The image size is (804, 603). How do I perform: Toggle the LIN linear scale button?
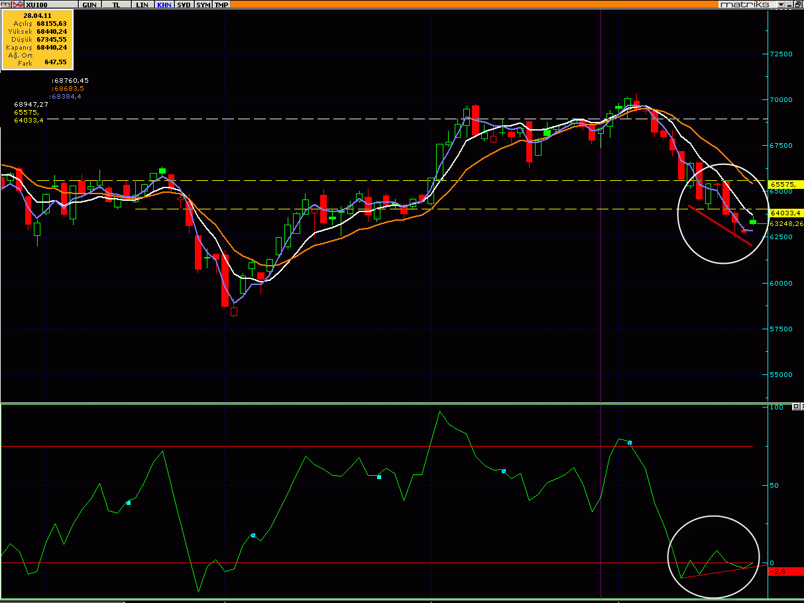pos(141,5)
